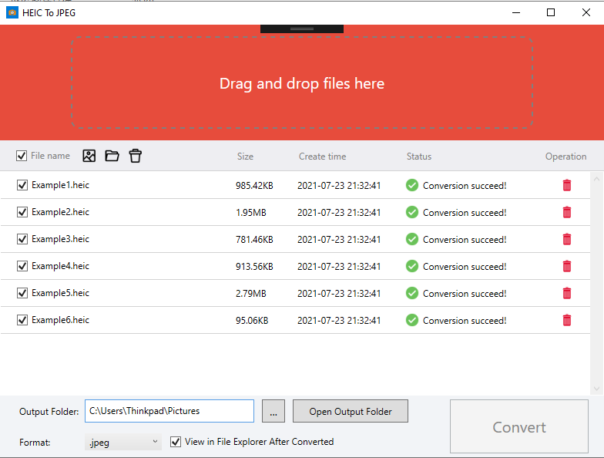Remove Example4.heic using the red trash icon
Screen dimensions: 604x458
567,266
